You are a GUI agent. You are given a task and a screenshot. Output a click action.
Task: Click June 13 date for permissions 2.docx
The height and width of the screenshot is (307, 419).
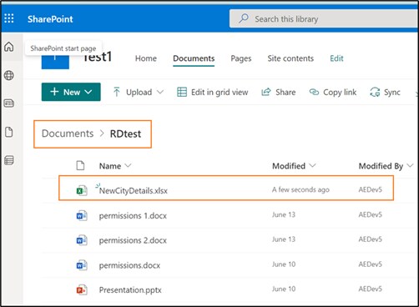coord(284,239)
